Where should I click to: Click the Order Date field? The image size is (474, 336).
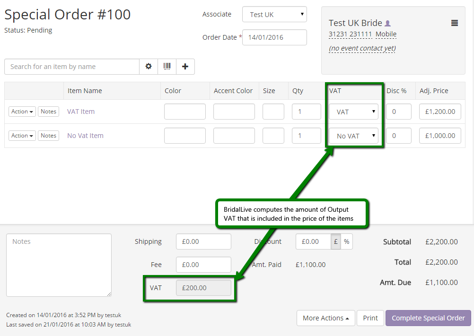[274, 37]
